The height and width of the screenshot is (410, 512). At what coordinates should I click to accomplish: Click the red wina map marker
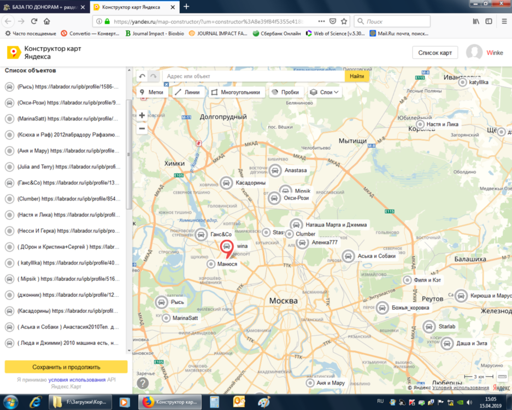(226, 248)
